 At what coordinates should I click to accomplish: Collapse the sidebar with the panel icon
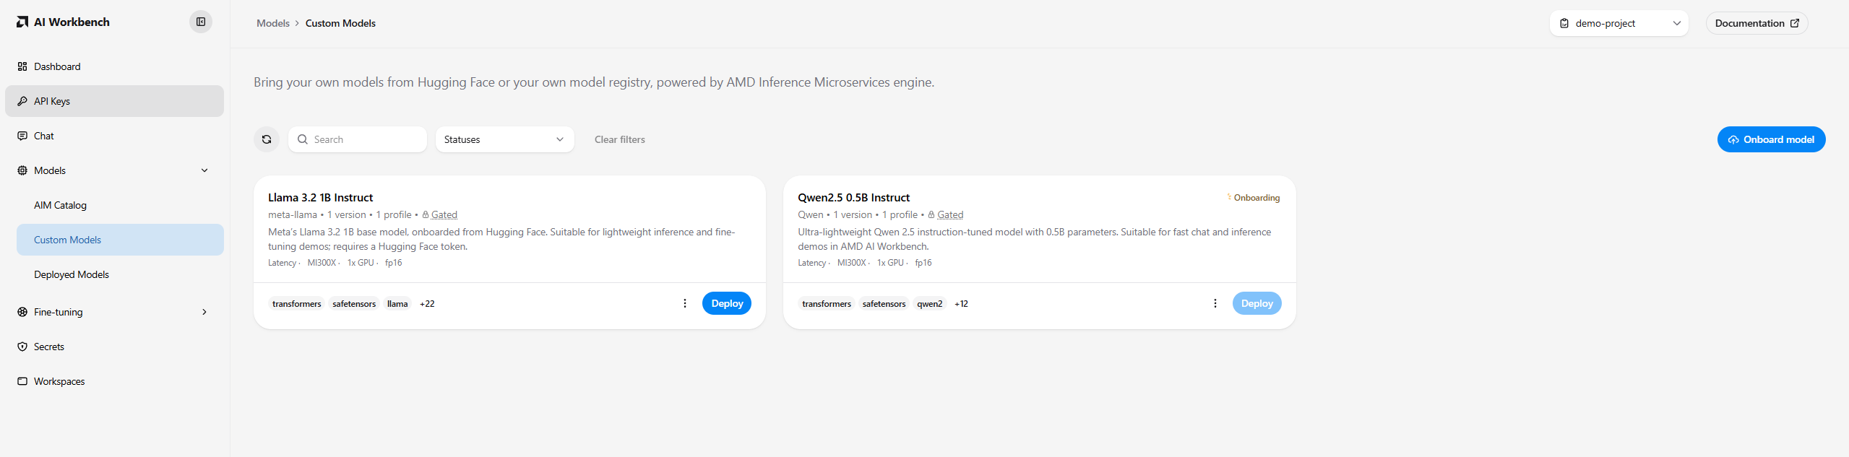click(201, 22)
